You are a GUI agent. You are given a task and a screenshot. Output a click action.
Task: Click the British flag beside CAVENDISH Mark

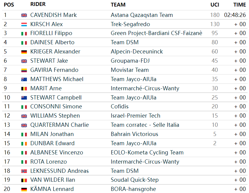pos(24,15)
